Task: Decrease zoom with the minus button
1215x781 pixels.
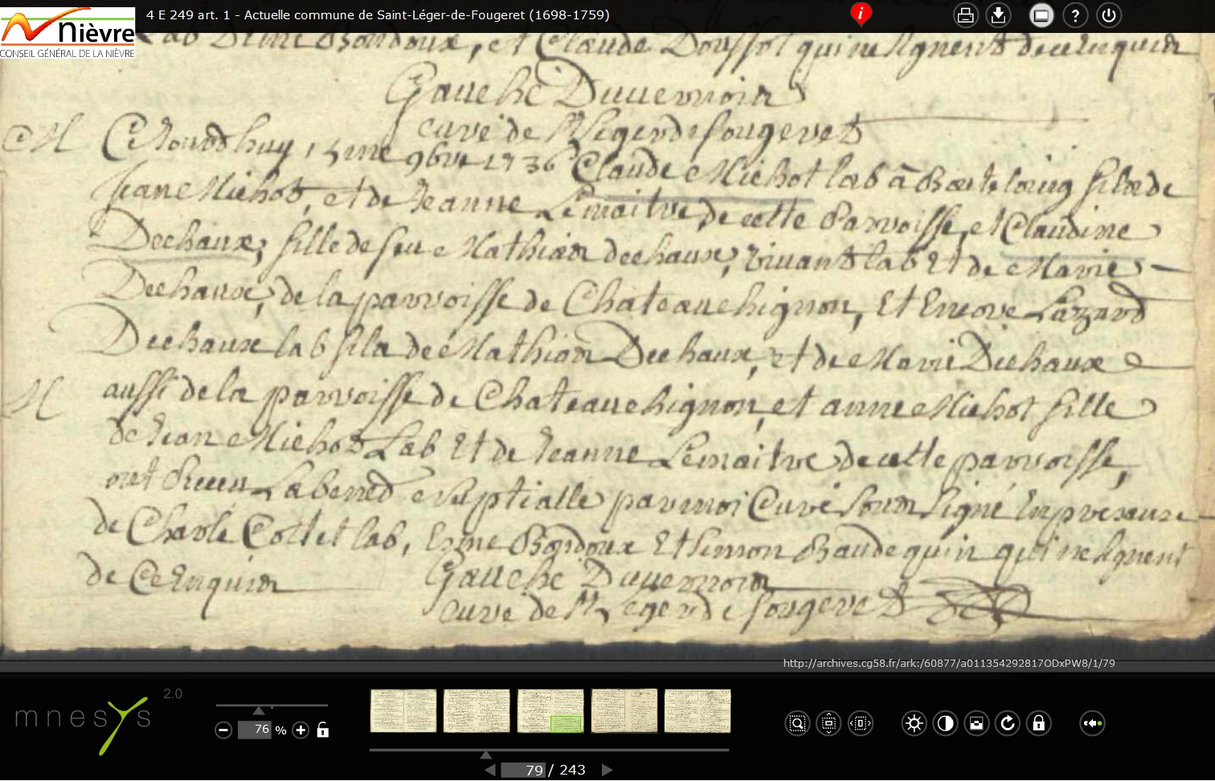Action: click(x=224, y=730)
